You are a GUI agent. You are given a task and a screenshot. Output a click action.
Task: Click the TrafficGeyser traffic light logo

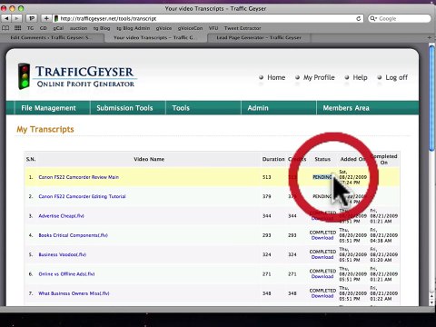coord(24,76)
